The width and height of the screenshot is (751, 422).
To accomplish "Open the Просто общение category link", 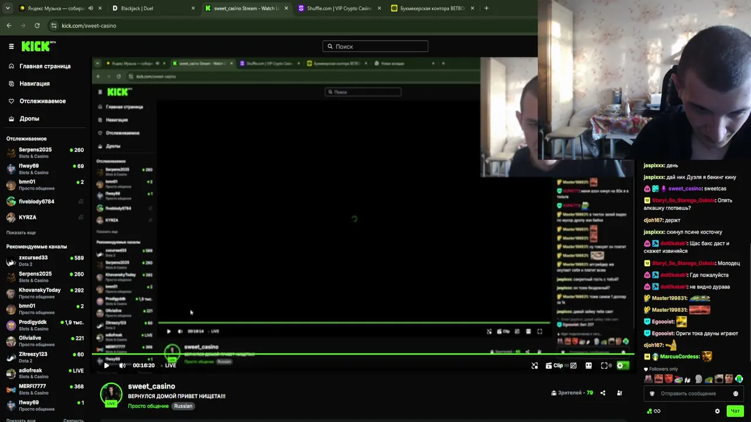I will point(148,406).
